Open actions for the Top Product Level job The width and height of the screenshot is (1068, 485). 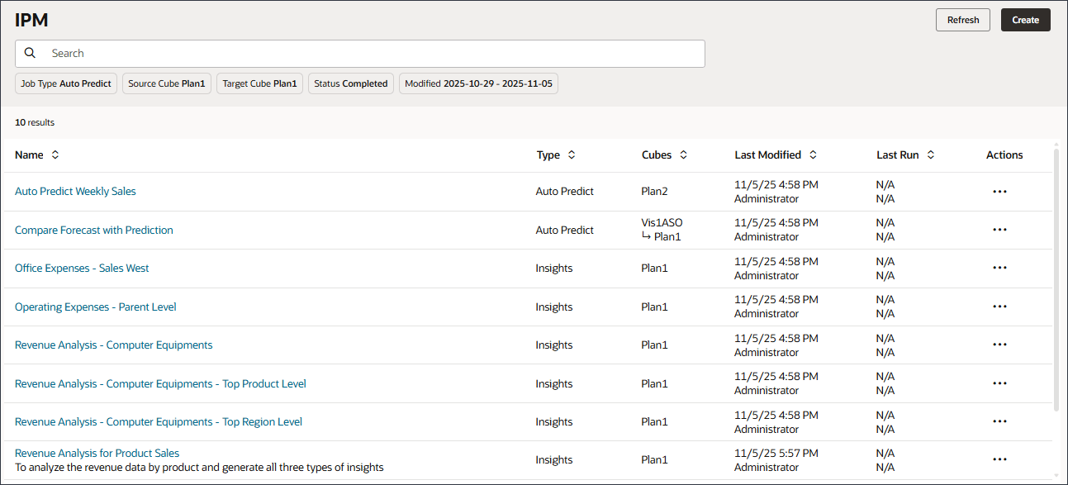(x=999, y=383)
